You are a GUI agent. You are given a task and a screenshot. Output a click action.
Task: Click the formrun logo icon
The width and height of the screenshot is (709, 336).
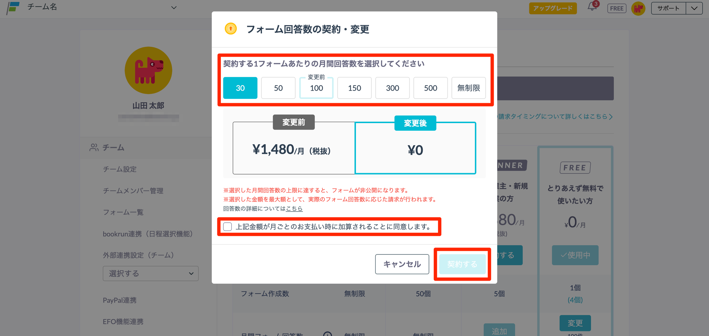coord(13,8)
